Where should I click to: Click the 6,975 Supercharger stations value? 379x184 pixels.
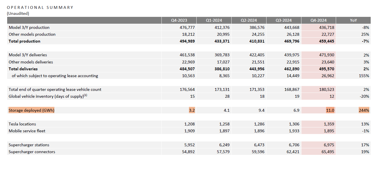329,145
